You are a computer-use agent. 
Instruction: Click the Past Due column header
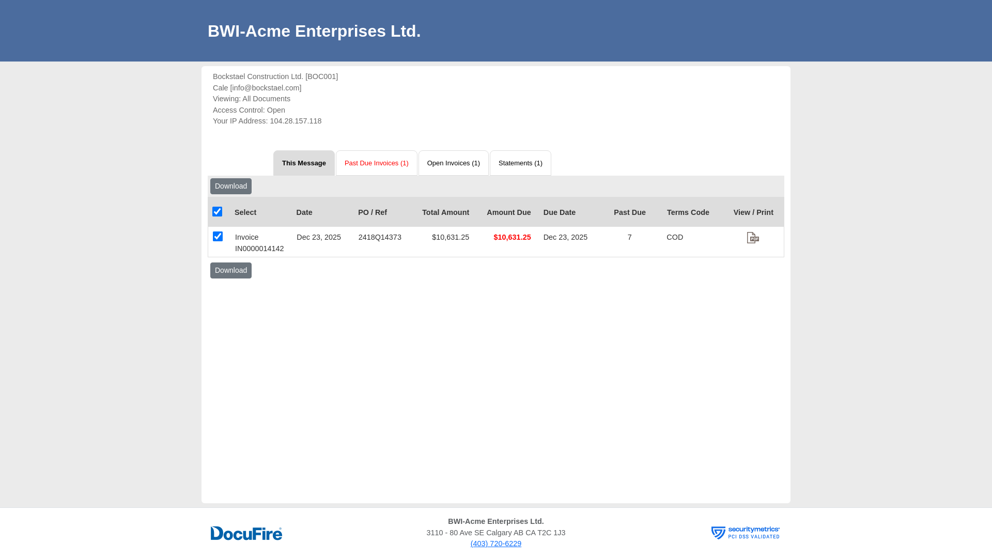[630, 213]
